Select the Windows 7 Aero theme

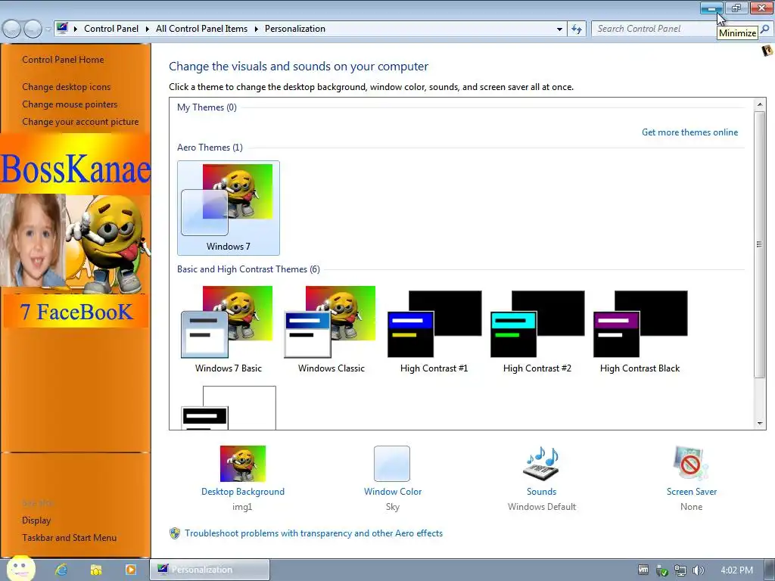click(229, 208)
